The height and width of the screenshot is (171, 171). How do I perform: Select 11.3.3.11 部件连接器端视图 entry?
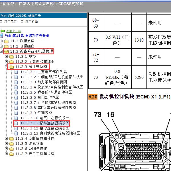tap(45, 123)
